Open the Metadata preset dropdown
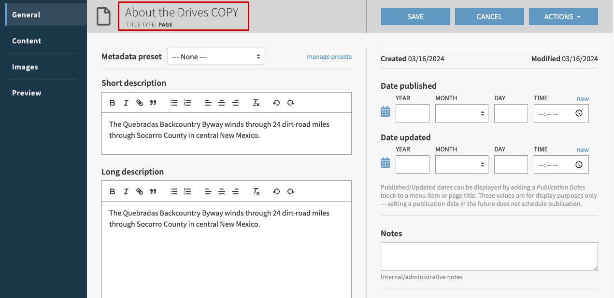Viewport: 614px width, 298px height. tap(215, 56)
